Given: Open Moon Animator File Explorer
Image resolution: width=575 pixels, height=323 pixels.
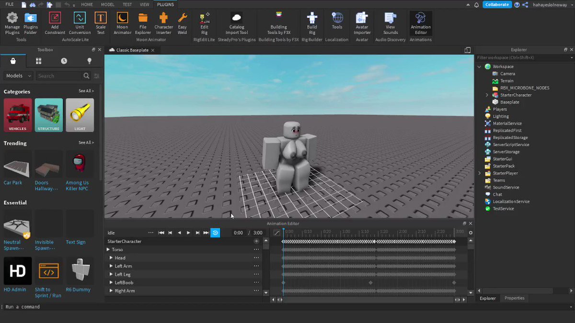Looking at the screenshot, I should tap(143, 23).
